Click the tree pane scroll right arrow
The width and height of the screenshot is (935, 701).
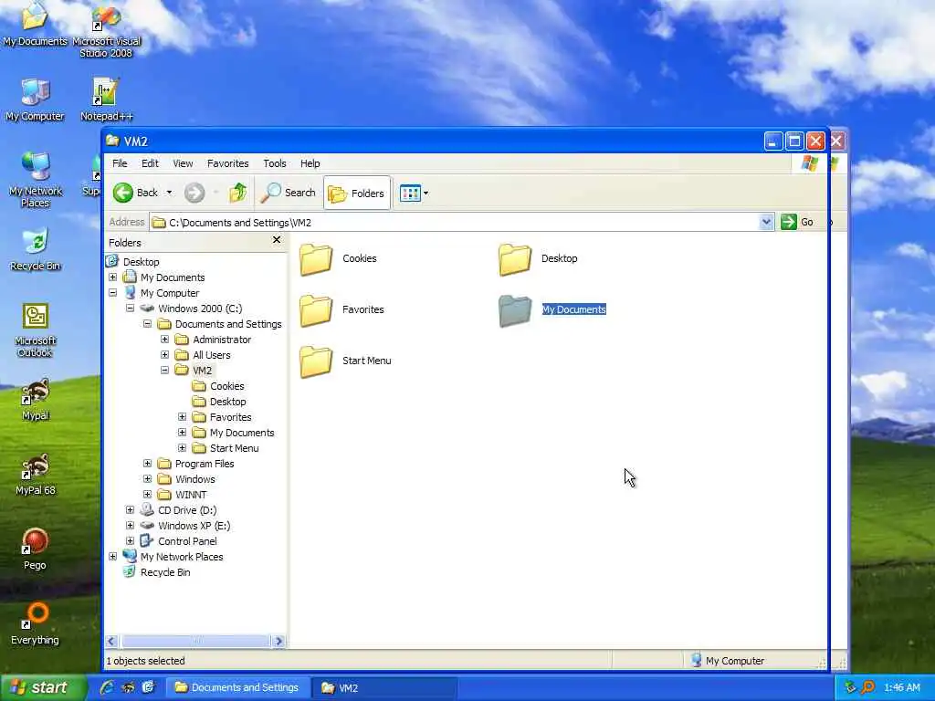(x=278, y=642)
